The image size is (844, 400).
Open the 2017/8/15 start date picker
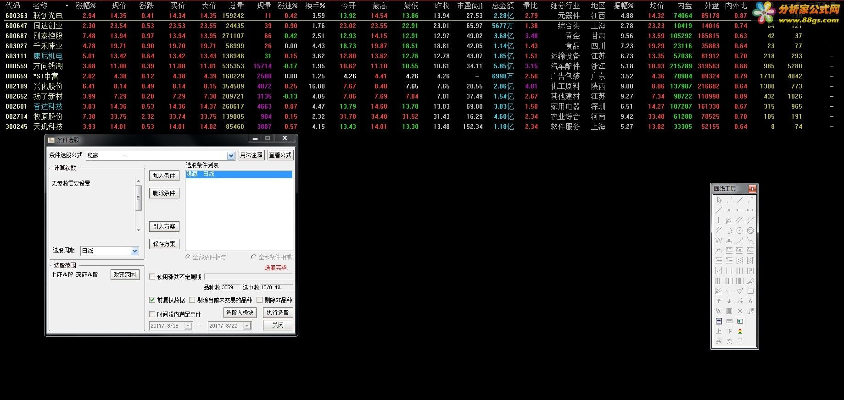188,326
